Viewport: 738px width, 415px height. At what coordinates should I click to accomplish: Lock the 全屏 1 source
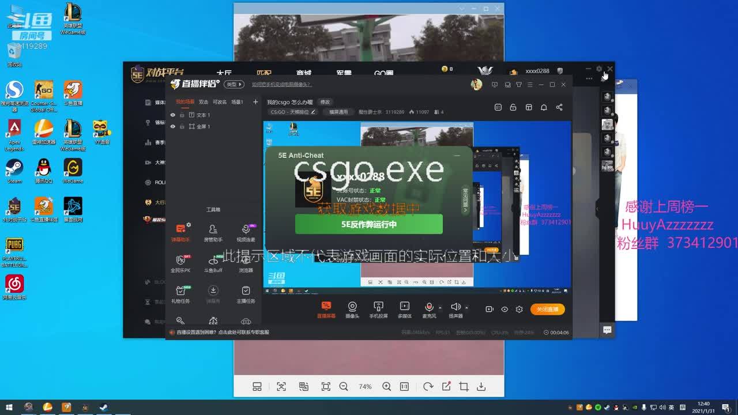tap(182, 126)
